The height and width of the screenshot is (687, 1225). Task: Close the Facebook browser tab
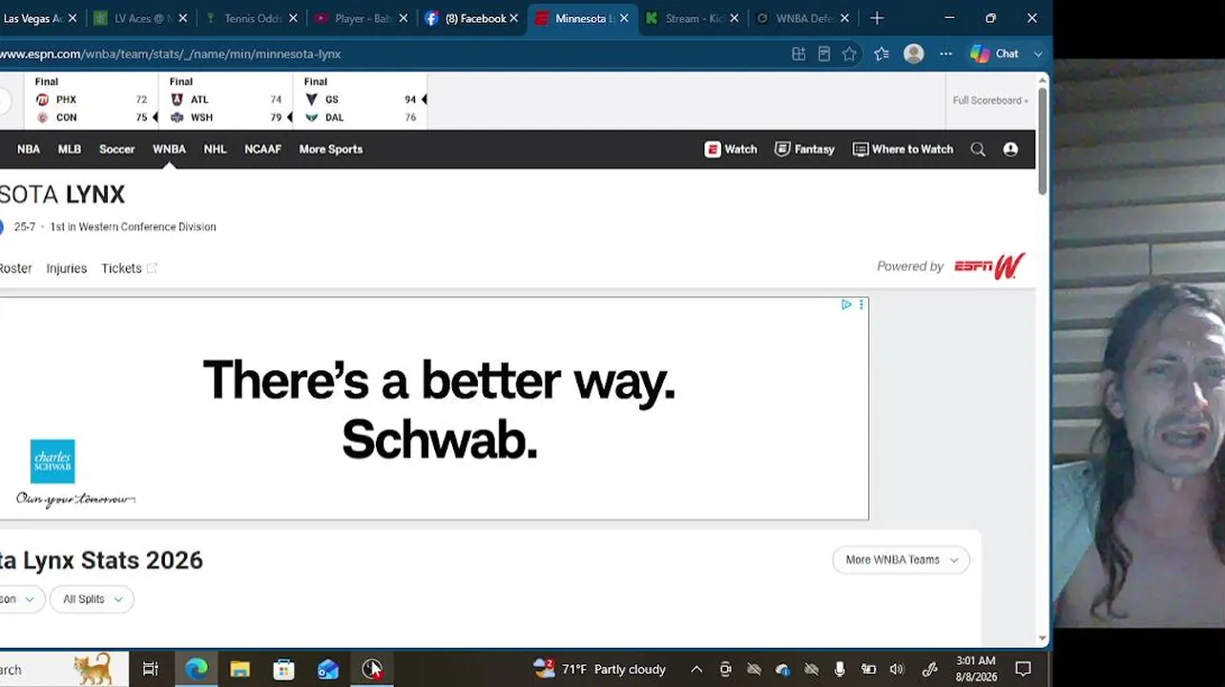(514, 18)
